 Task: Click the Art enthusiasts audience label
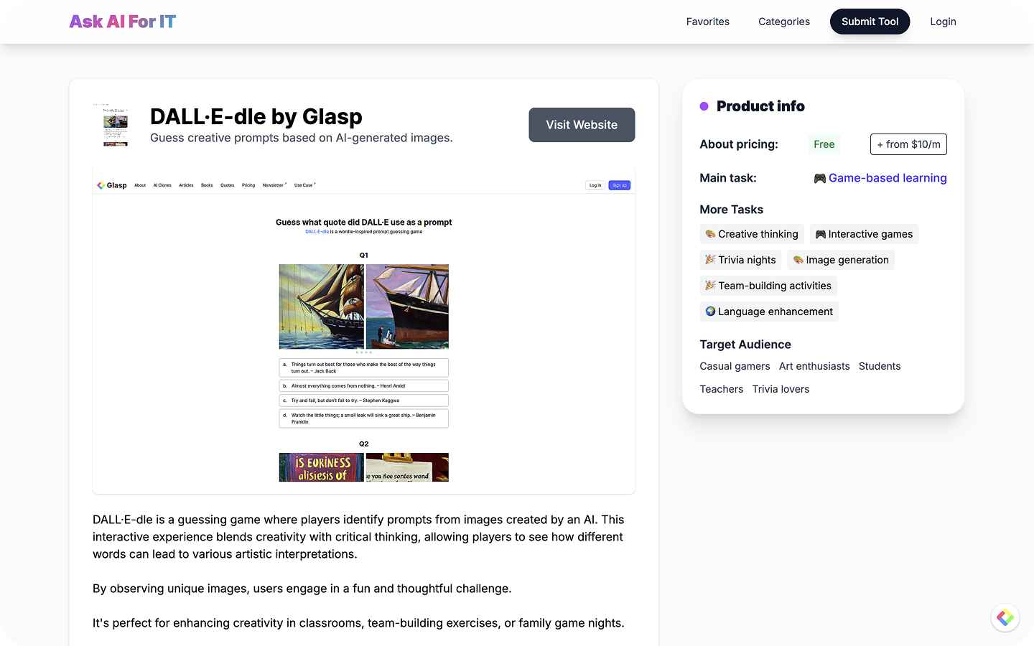(814, 366)
